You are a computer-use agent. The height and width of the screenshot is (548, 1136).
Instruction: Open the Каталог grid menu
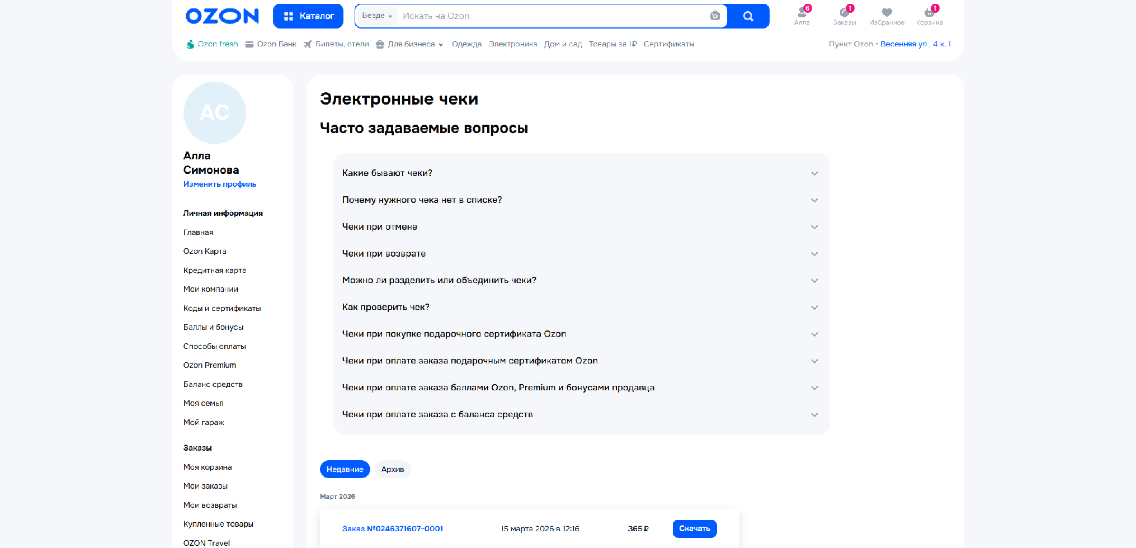308,16
